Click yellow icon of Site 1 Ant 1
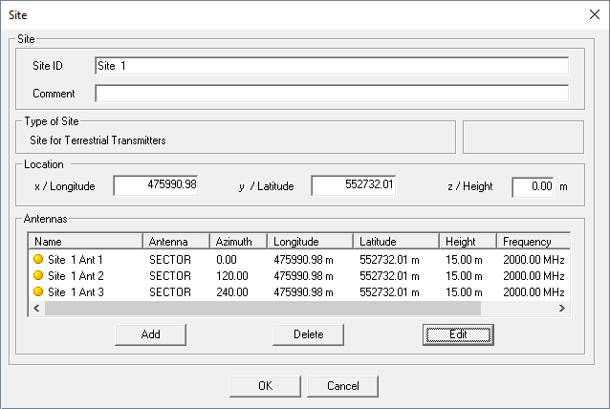 click(x=38, y=259)
